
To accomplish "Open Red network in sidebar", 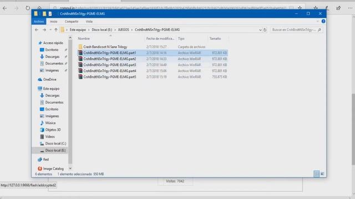I will click(45, 160).
